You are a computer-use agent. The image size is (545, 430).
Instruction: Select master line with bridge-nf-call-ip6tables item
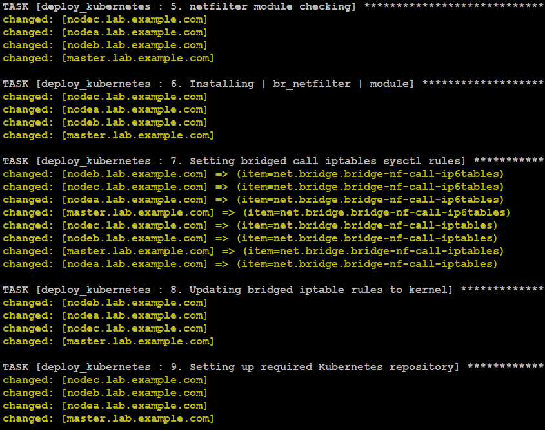[257, 212]
